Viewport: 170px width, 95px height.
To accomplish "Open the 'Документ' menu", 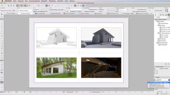I will pos(44,1).
